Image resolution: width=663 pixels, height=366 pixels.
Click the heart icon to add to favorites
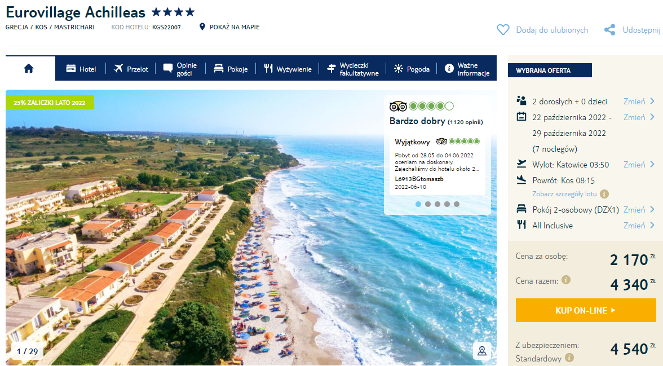point(503,30)
